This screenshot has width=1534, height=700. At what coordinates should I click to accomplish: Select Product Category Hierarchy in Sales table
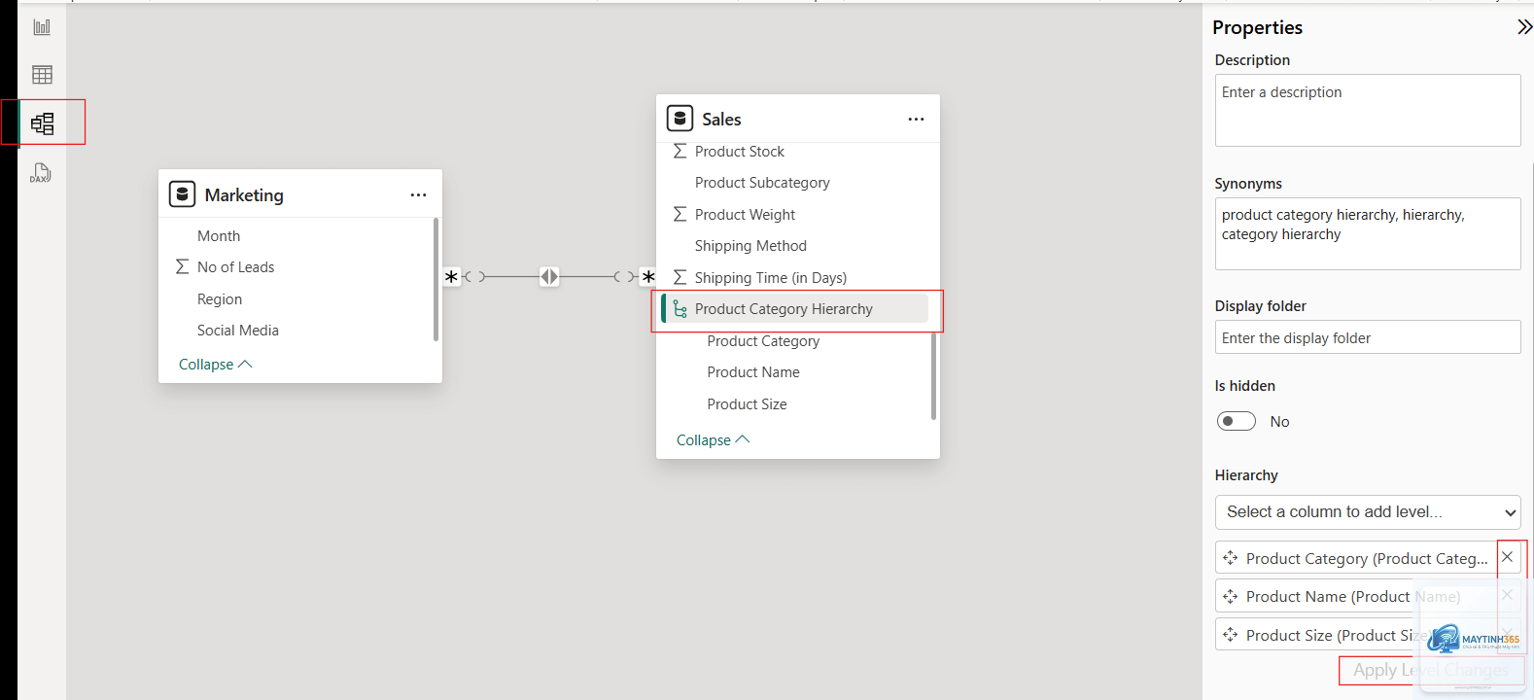coord(794,309)
